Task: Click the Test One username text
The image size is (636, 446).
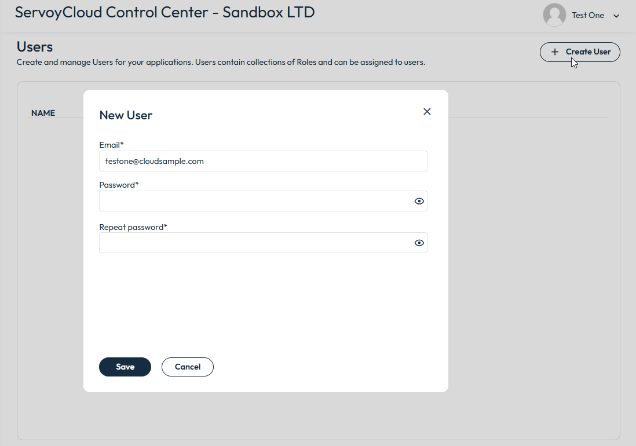Action: 587,16
